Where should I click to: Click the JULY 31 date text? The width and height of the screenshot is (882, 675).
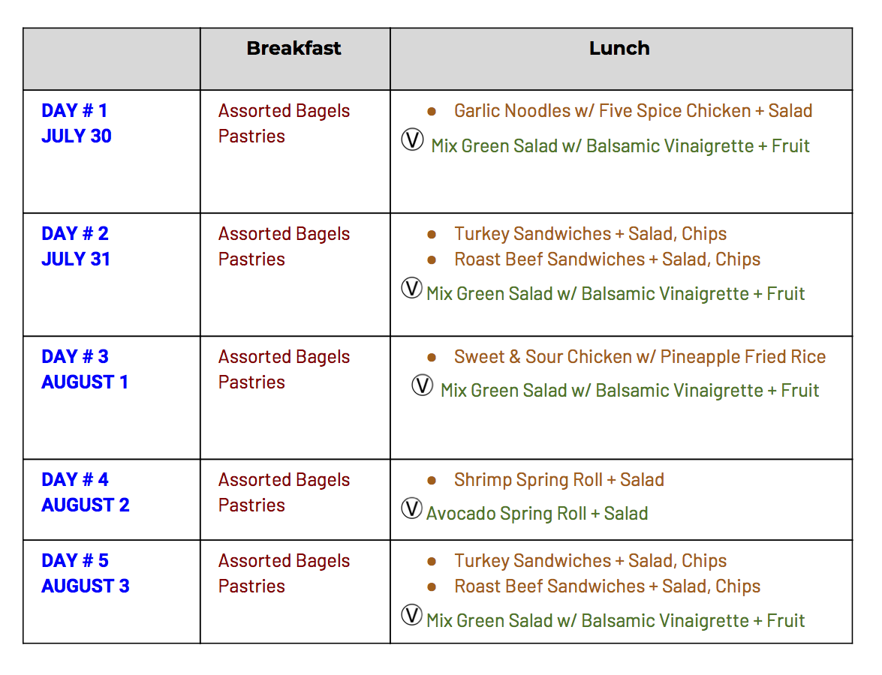(76, 259)
